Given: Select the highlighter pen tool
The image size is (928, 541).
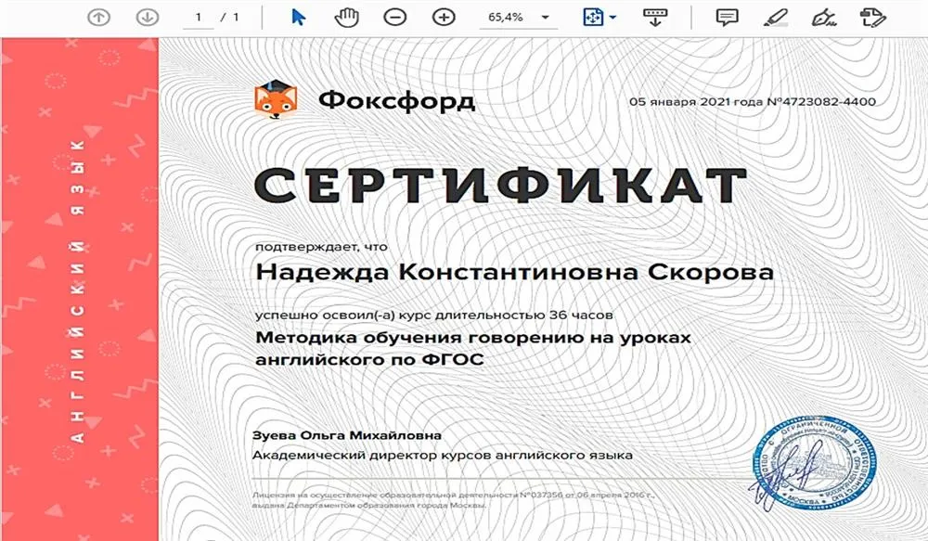Looking at the screenshot, I should pos(775,18).
